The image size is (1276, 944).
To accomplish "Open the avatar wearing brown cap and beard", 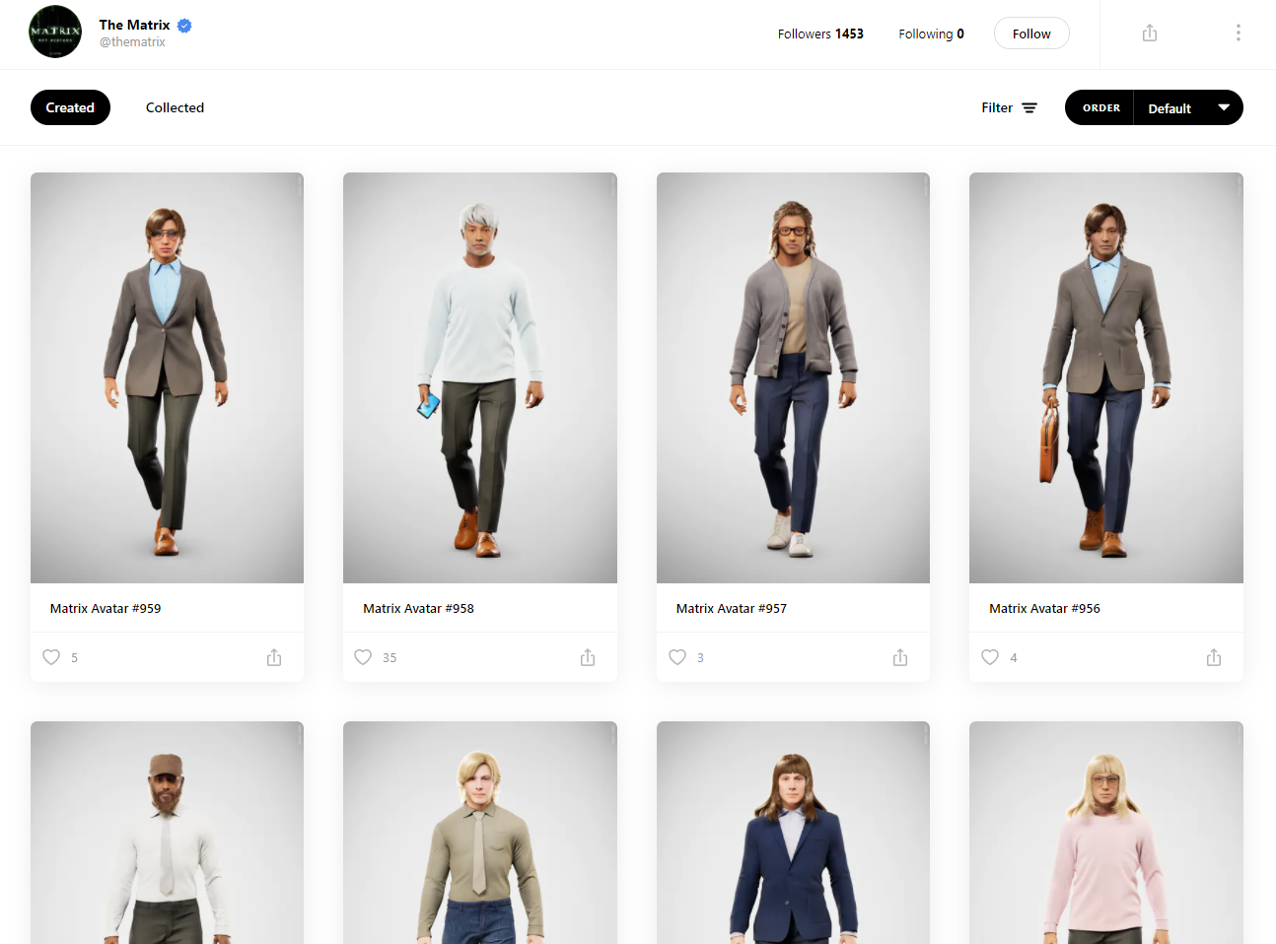I will coord(167,833).
